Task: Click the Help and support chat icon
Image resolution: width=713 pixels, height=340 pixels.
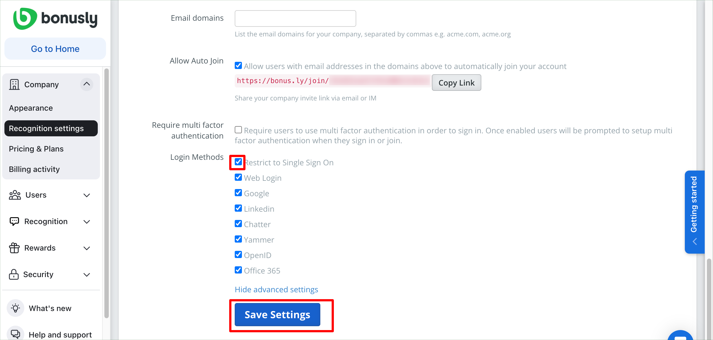Action: pos(15,334)
